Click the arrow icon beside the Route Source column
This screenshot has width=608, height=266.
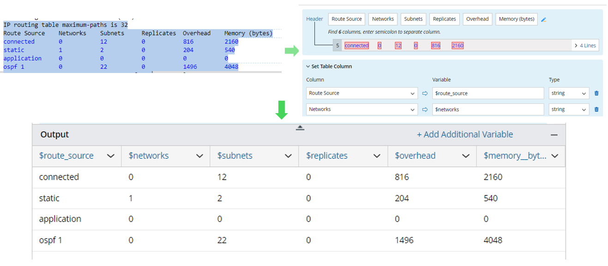pyautogui.click(x=425, y=93)
